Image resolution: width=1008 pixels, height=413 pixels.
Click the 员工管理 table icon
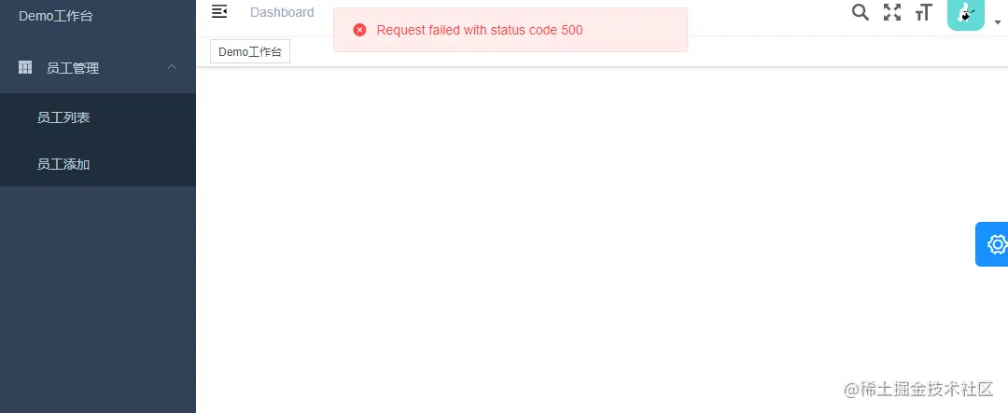tap(25, 67)
